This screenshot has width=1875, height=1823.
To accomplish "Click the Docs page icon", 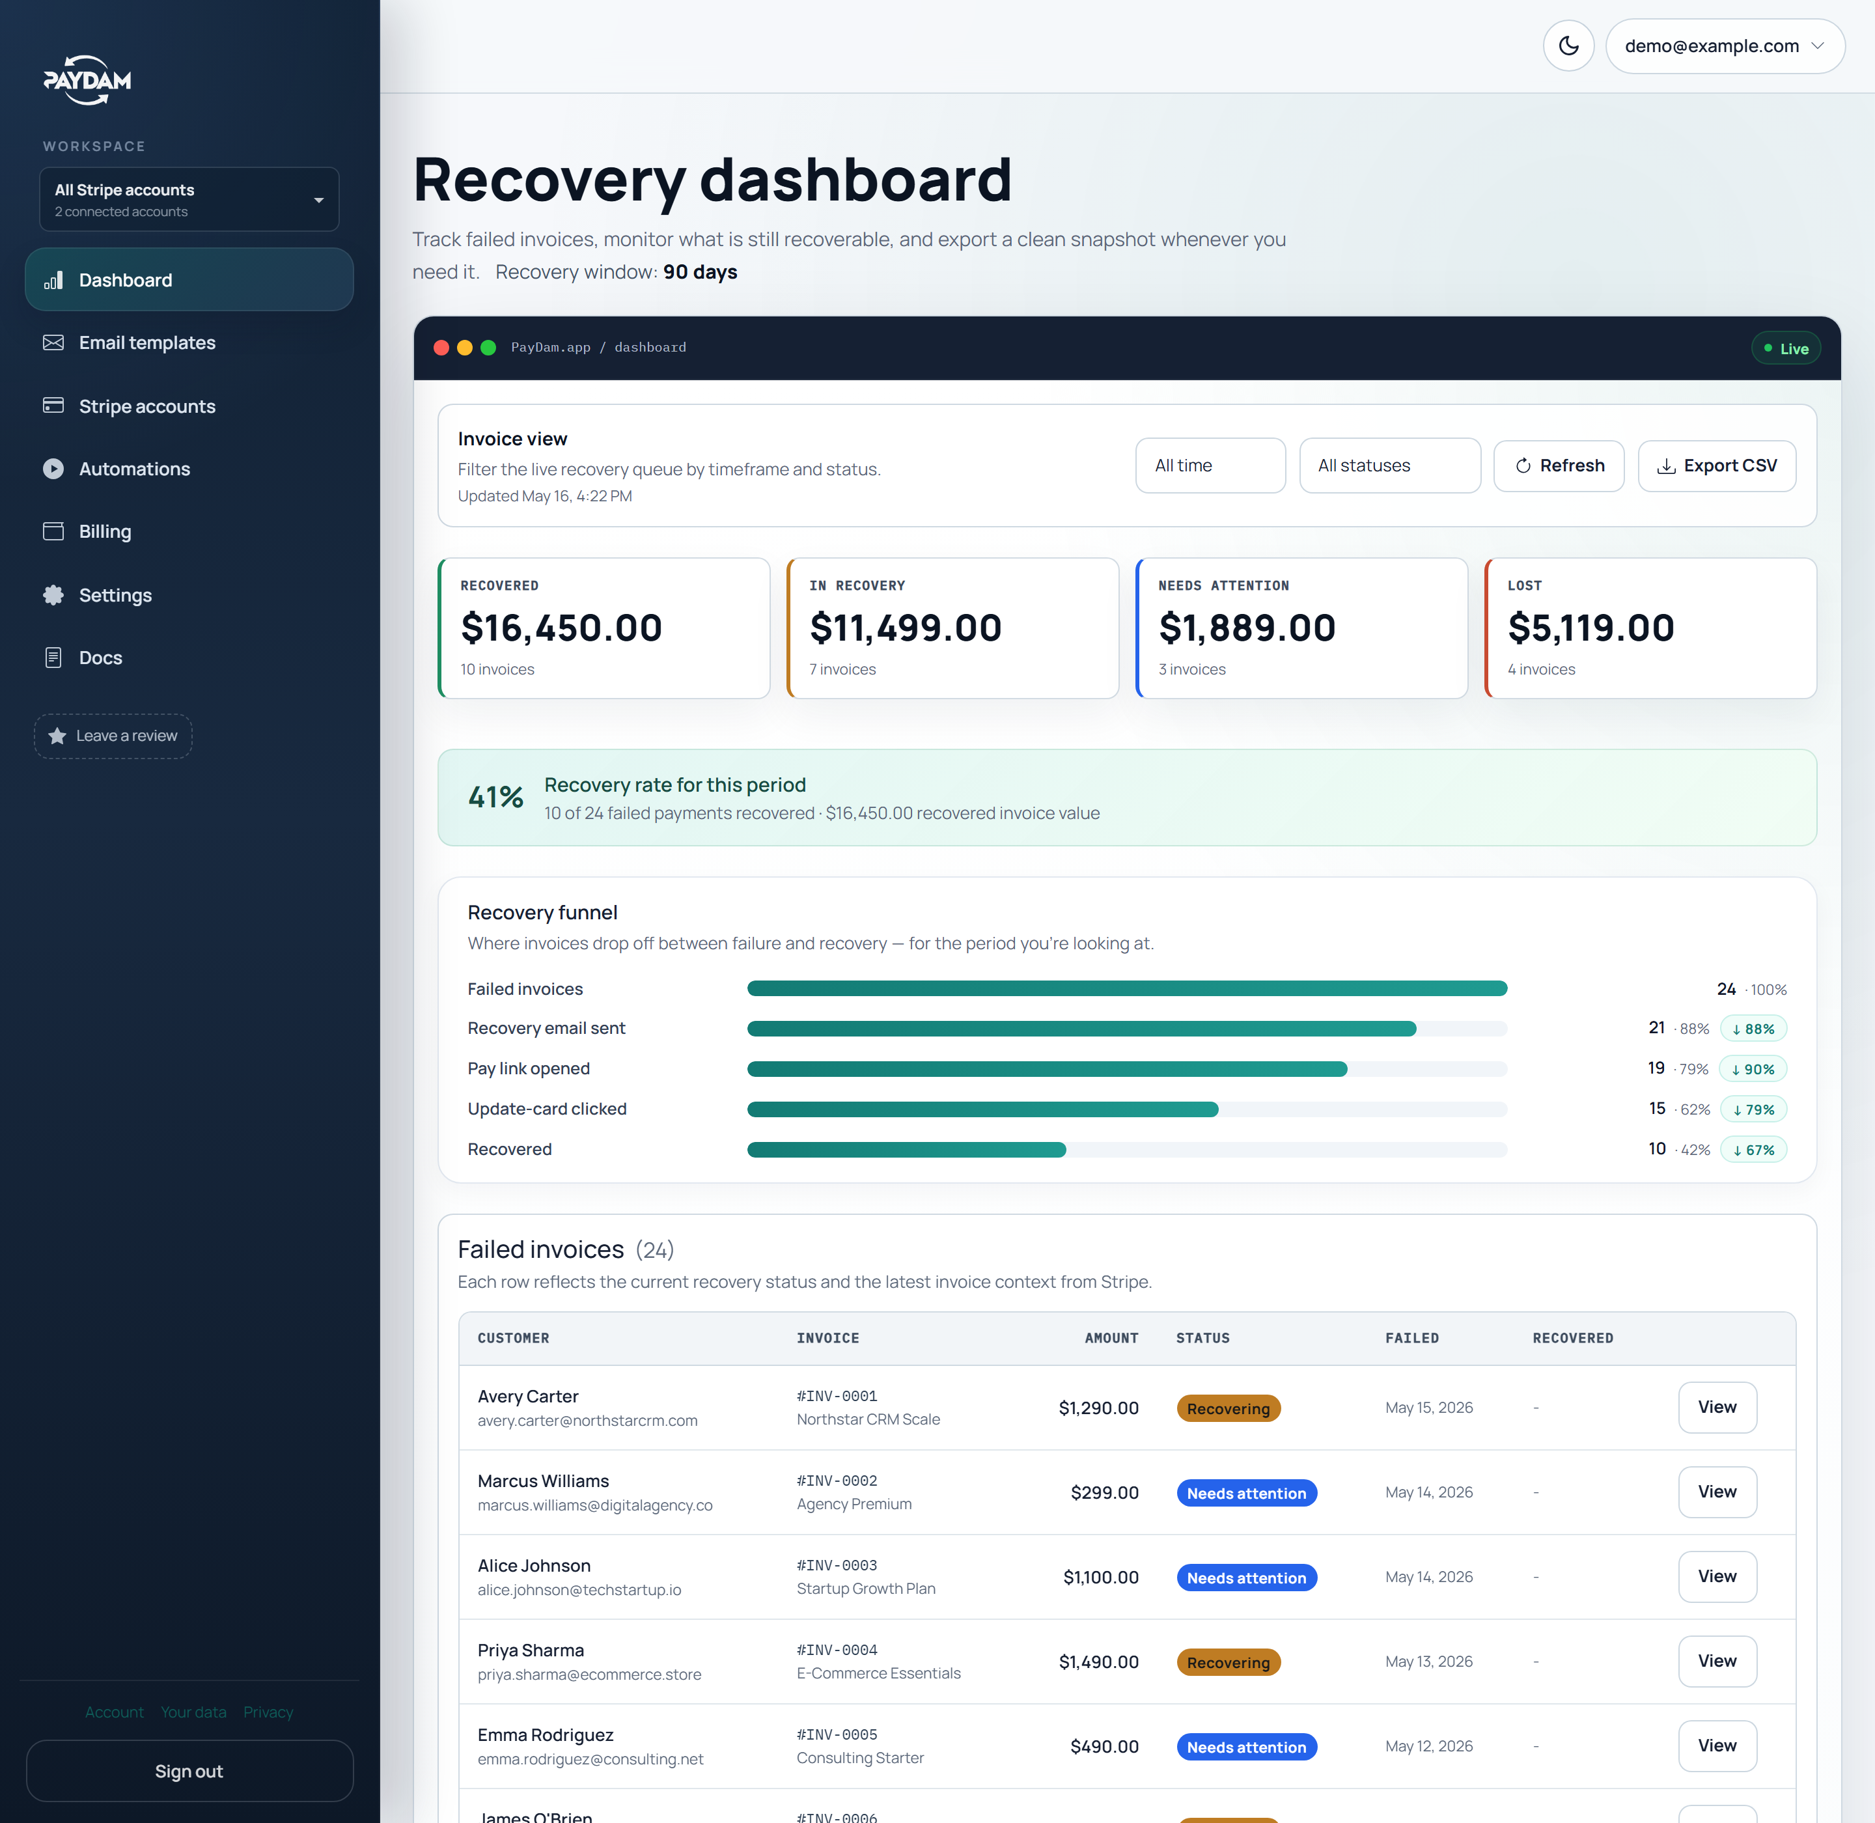I will (53, 658).
